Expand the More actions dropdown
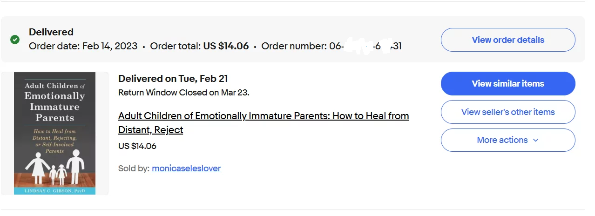Screen dimensions: 595x216 pyautogui.click(x=508, y=140)
